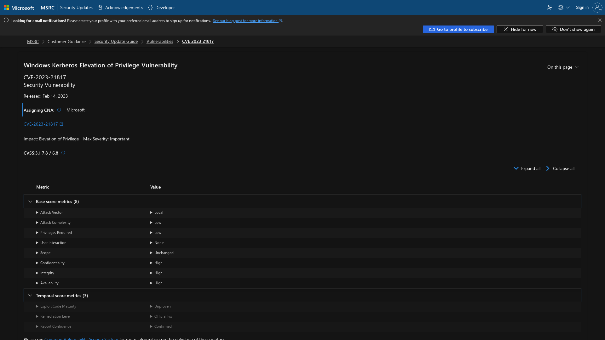Open the Security Updates menu item
605x340 pixels.
pyautogui.click(x=76, y=8)
